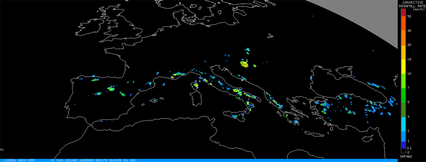Image resolution: width=426 pixels, height=162 pixels.
Task: Select the orange 20-30 mm/h legend band
Action: click(403, 38)
